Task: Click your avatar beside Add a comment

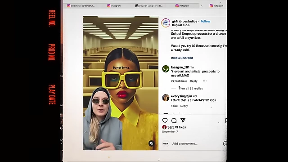Action: [x=166, y=144]
